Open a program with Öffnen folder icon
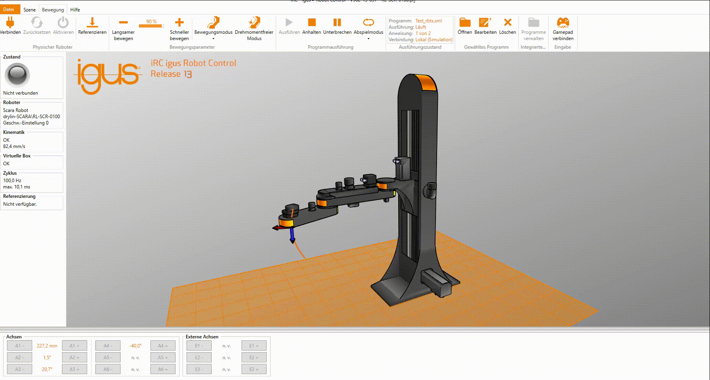This screenshot has width=710, height=380. 465,23
